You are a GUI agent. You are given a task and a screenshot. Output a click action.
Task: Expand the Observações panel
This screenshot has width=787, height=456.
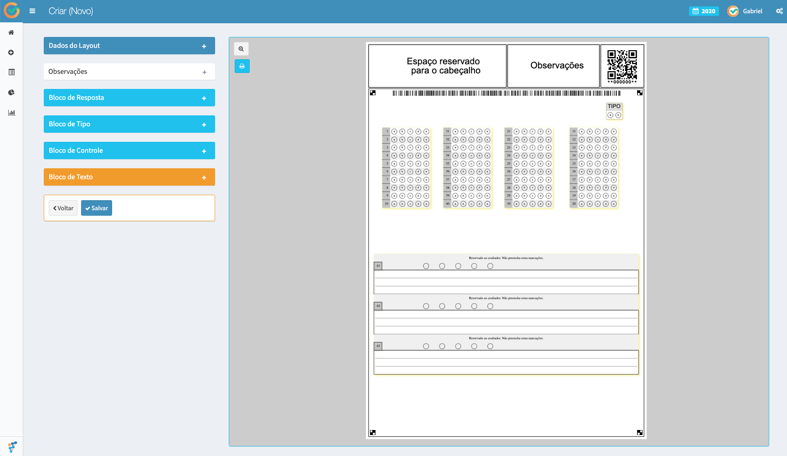[x=129, y=72]
